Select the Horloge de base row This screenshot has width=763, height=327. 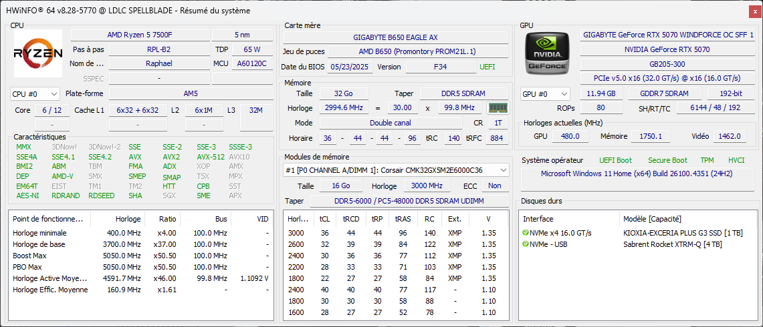[x=140, y=244]
